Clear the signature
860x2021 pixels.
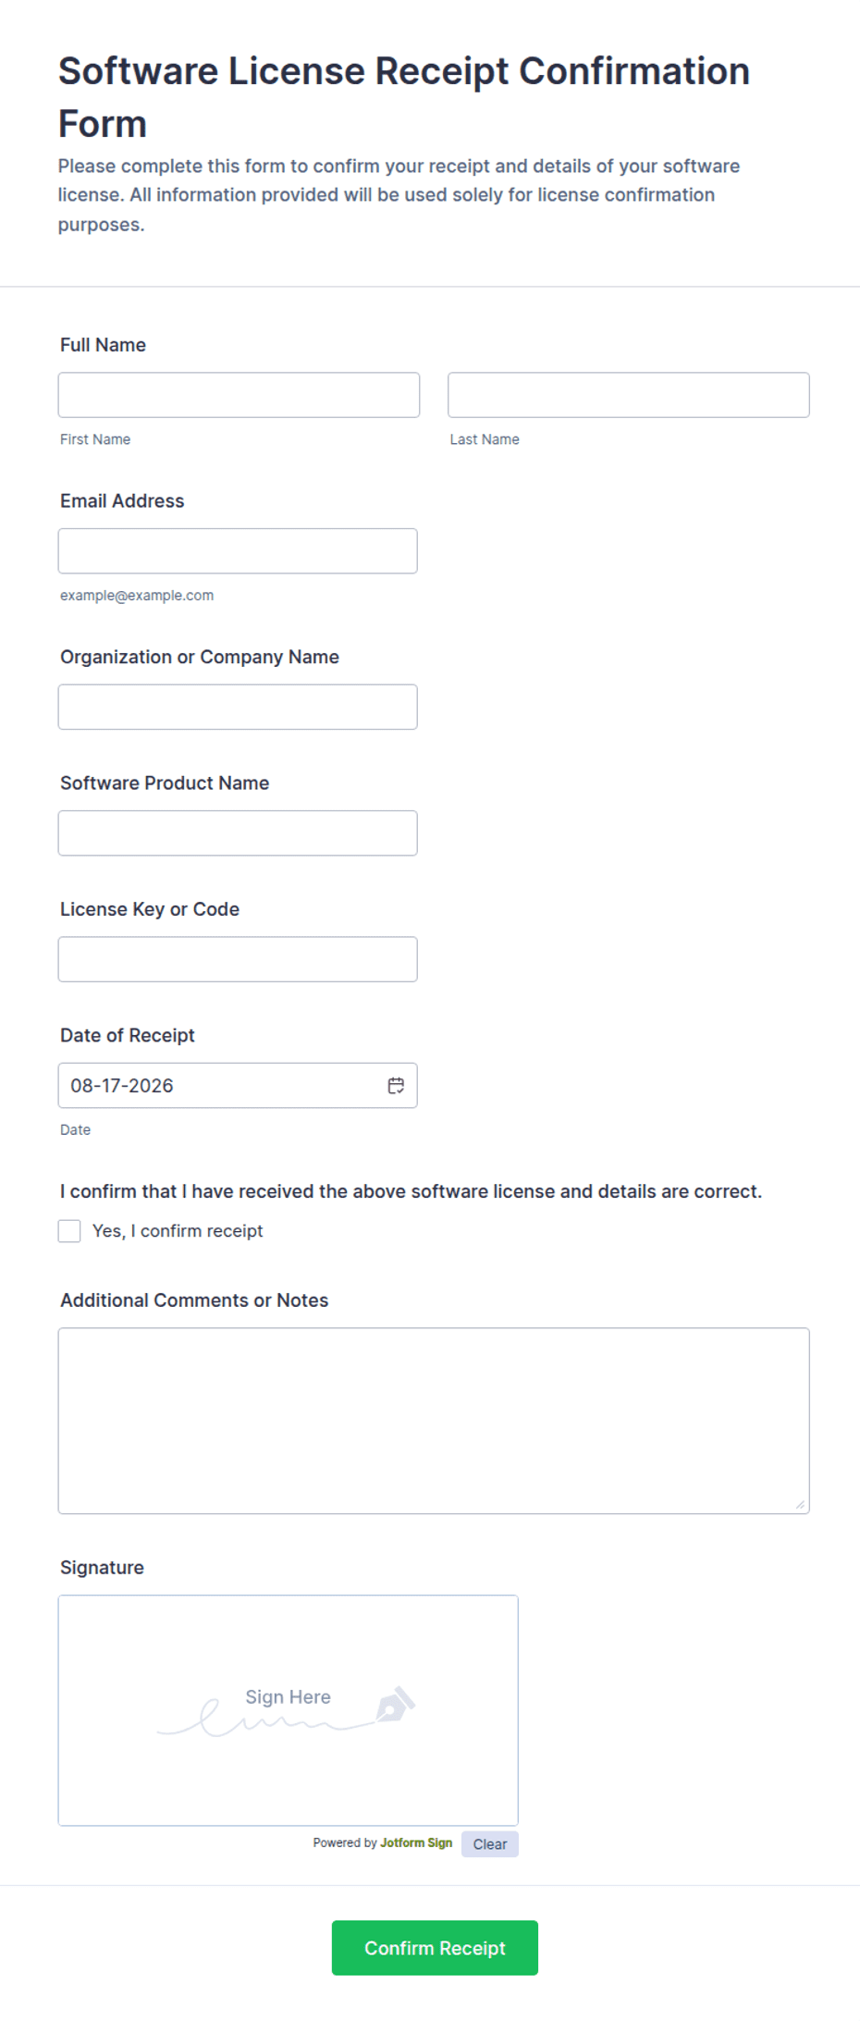click(x=490, y=1844)
